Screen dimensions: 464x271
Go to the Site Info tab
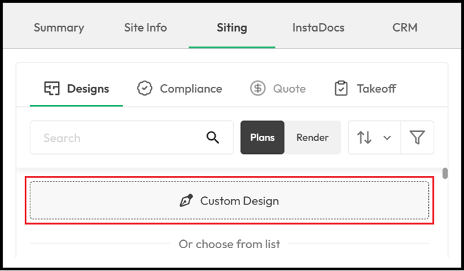[145, 28]
